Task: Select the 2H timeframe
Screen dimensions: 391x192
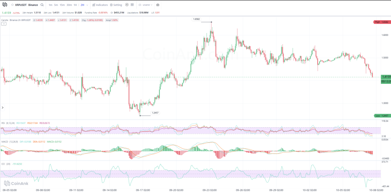Action: coord(82,5)
